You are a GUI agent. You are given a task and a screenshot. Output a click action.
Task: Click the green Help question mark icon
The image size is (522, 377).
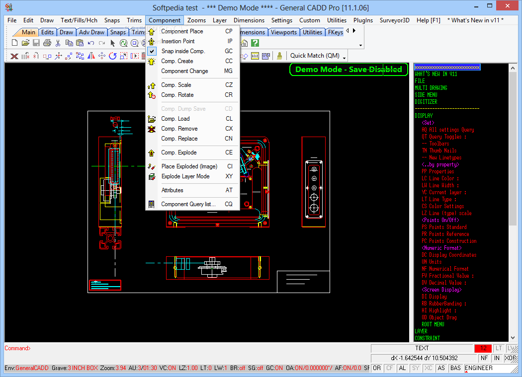coord(255,43)
